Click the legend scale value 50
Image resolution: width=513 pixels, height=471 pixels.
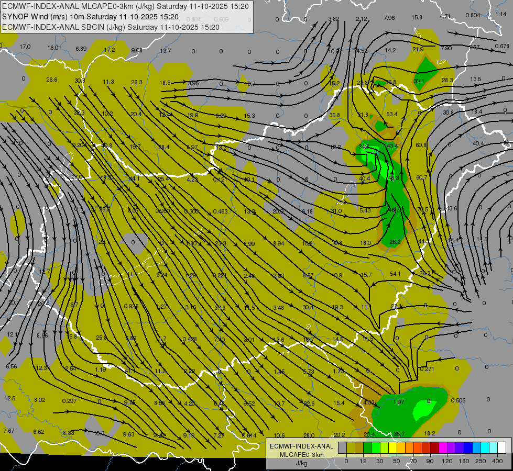point(397,461)
